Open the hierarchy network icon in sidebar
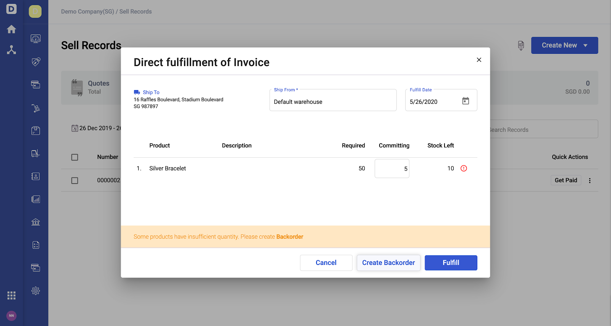Image resolution: width=611 pixels, height=326 pixels. tap(11, 50)
